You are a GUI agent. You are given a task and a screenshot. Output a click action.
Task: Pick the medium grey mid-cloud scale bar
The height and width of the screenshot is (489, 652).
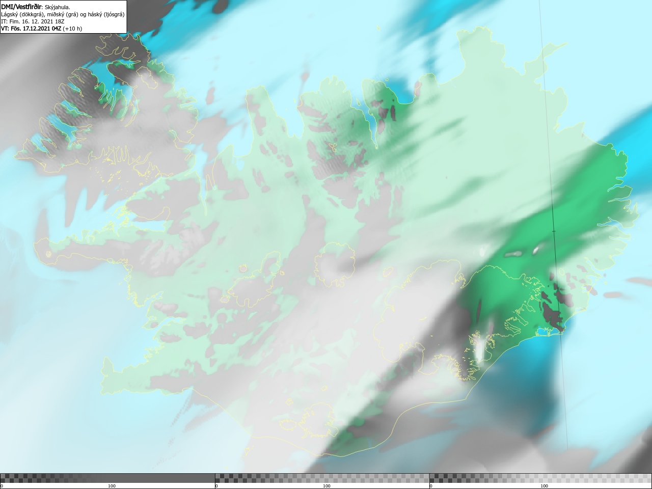tap(322, 478)
